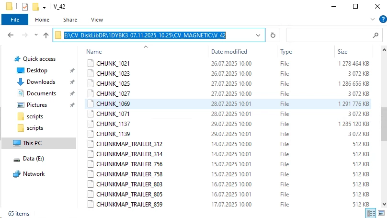This screenshot has height=218, width=387.
Task: Click the New Folder quick access toolbar icon
Action: coord(35,7)
